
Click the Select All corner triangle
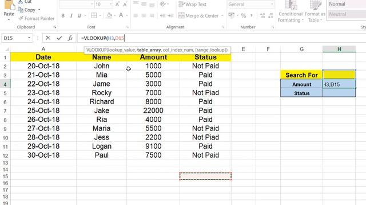[x=7, y=50]
